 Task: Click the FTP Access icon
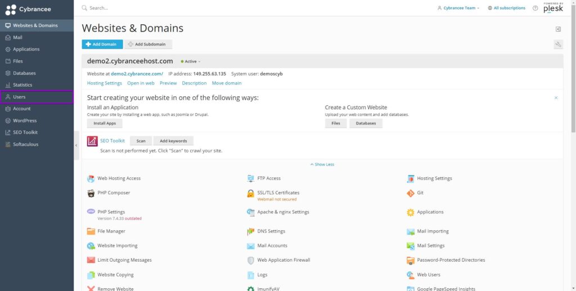[x=250, y=178]
